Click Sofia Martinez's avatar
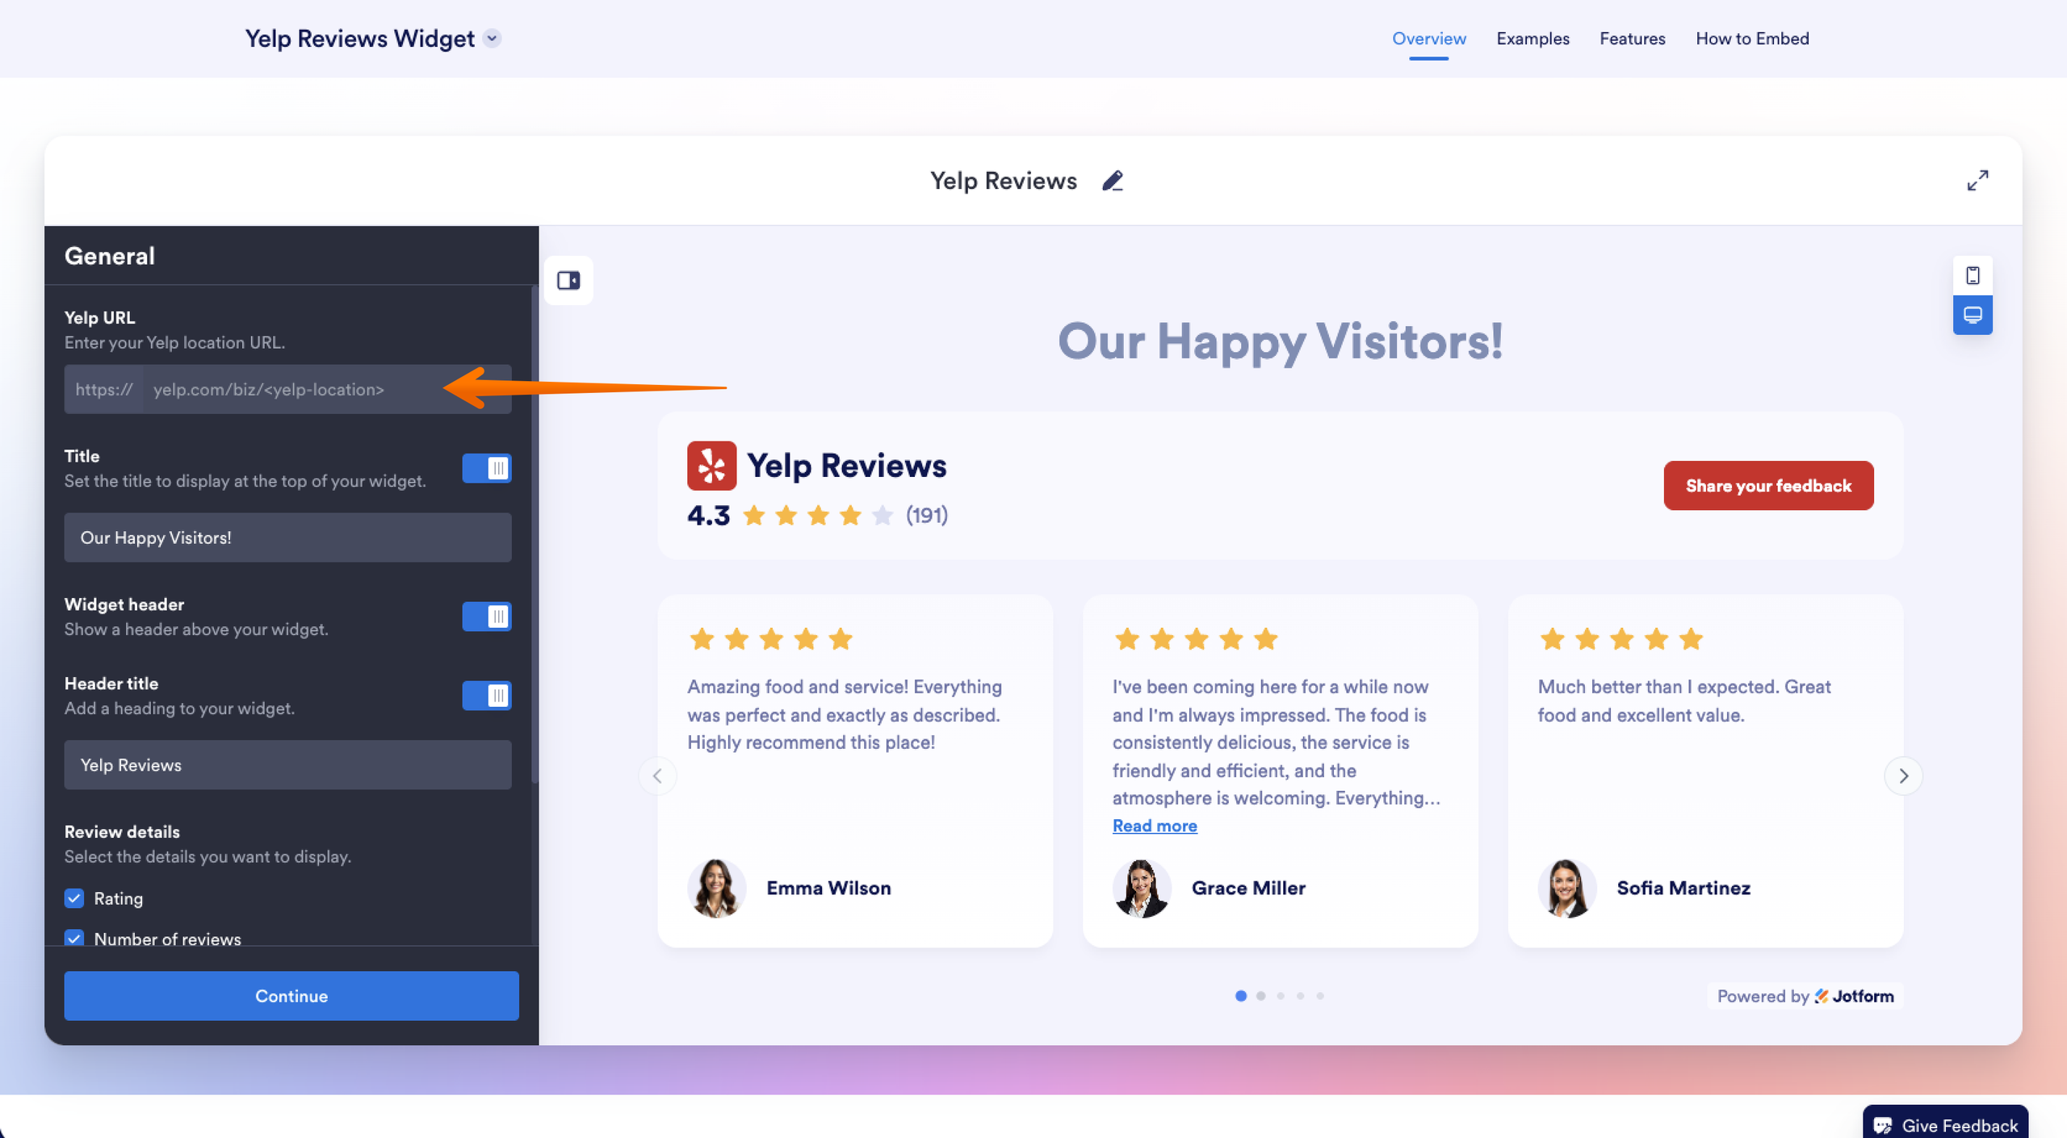2067x1138 pixels. click(1567, 888)
